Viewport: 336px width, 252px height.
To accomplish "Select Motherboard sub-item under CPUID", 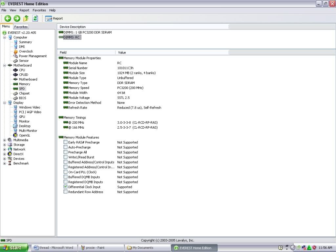I will click(x=28, y=79).
